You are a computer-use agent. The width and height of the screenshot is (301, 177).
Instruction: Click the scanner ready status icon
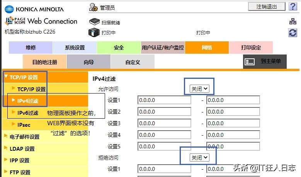(x=94, y=22)
